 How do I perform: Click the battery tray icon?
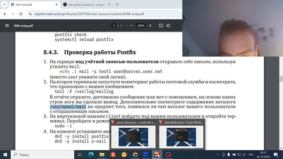[234, 155]
